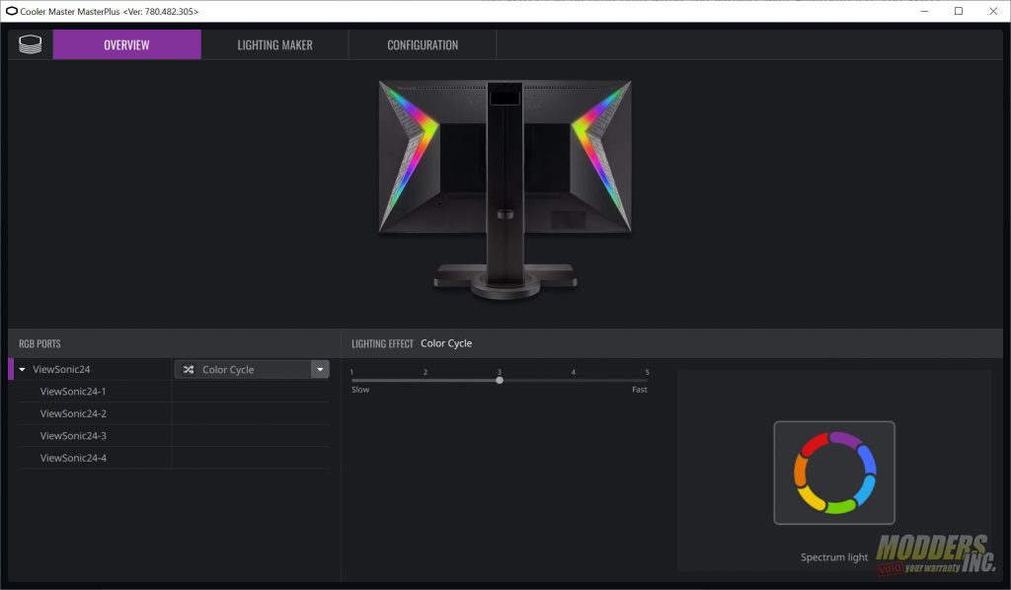Image resolution: width=1011 pixels, height=590 pixels.
Task: Select the ViewSonic24-4 port
Action: [x=73, y=458]
